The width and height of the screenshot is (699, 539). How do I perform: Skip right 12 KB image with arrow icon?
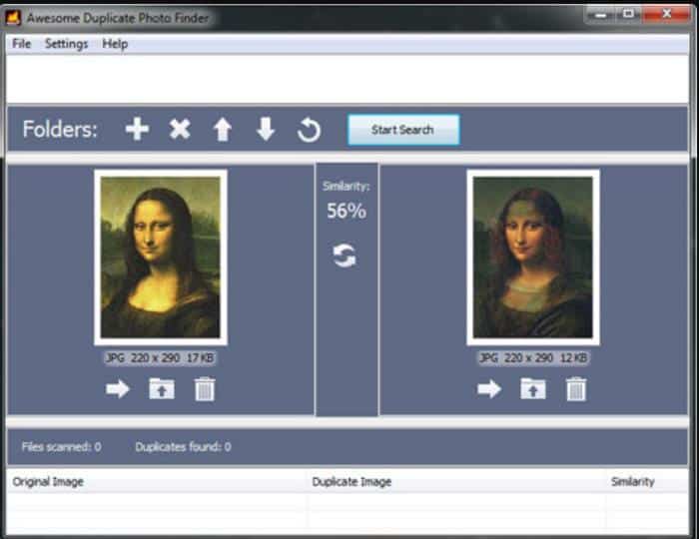(489, 389)
